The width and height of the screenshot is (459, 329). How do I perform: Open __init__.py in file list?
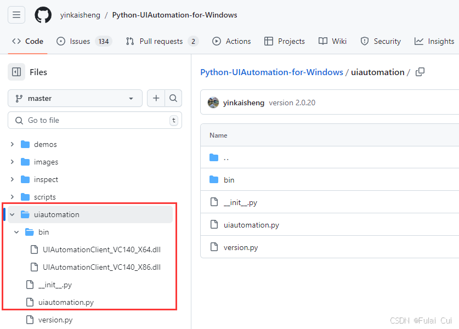click(x=240, y=202)
